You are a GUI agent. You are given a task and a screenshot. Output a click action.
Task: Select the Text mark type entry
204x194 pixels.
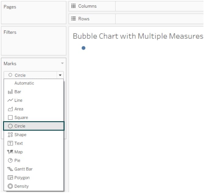[34, 143]
